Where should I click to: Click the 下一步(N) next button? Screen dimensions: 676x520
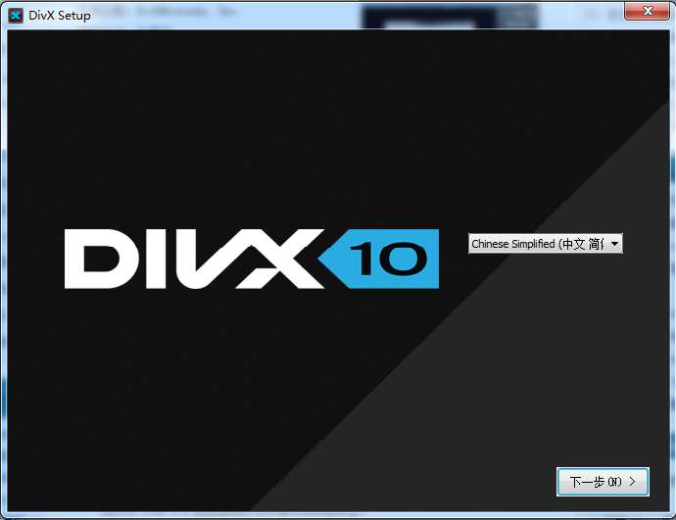point(603,482)
